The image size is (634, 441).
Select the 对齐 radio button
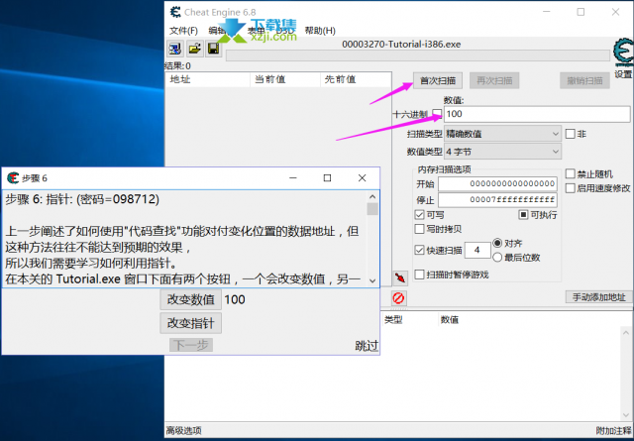[x=497, y=243]
